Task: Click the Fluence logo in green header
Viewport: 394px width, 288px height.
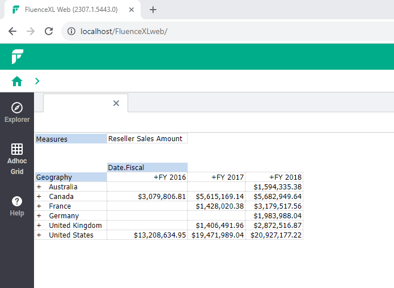Action: click(x=17, y=57)
